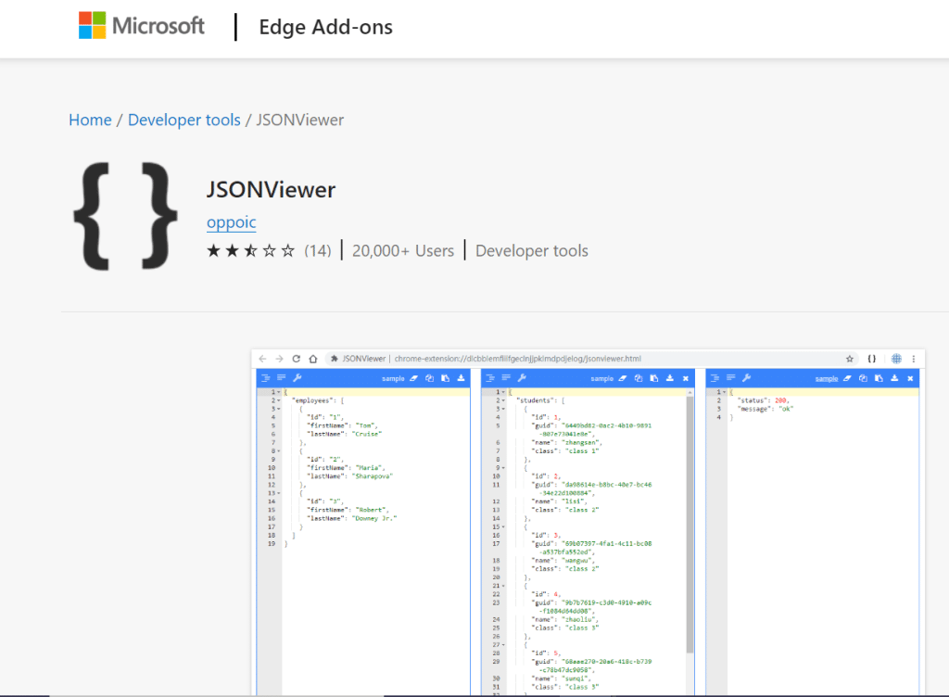Image resolution: width=949 pixels, height=697 pixels.
Task: Click "message": "ok" line
Action: (x=765, y=409)
